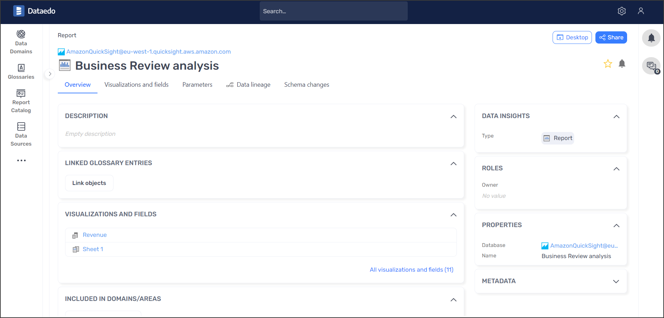Collapse Included in Domains/Areas section
The height and width of the screenshot is (318, 664).
point(453,300)
